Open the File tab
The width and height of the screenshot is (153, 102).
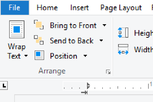15,8
